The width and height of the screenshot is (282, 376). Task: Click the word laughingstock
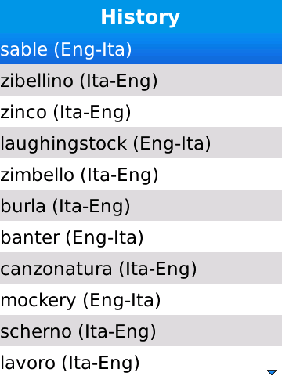tap(63, 144)
